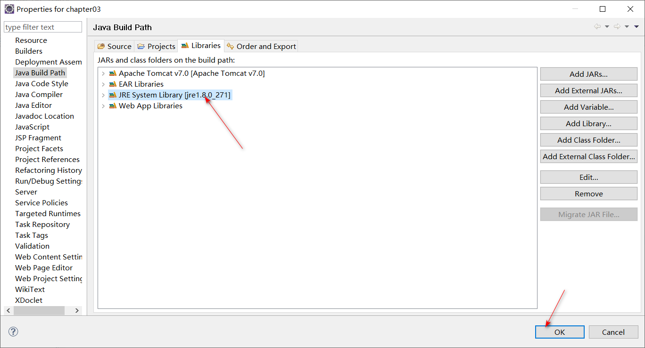Image resolution: width=645 pixels, height=348 pixels.
Task: Select the Libraries tab
Action: (x=201, y=46)
